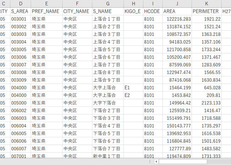
Task: Select 埼玉県 cell in 上落合３丁目 row
Action: coord(46,34)
